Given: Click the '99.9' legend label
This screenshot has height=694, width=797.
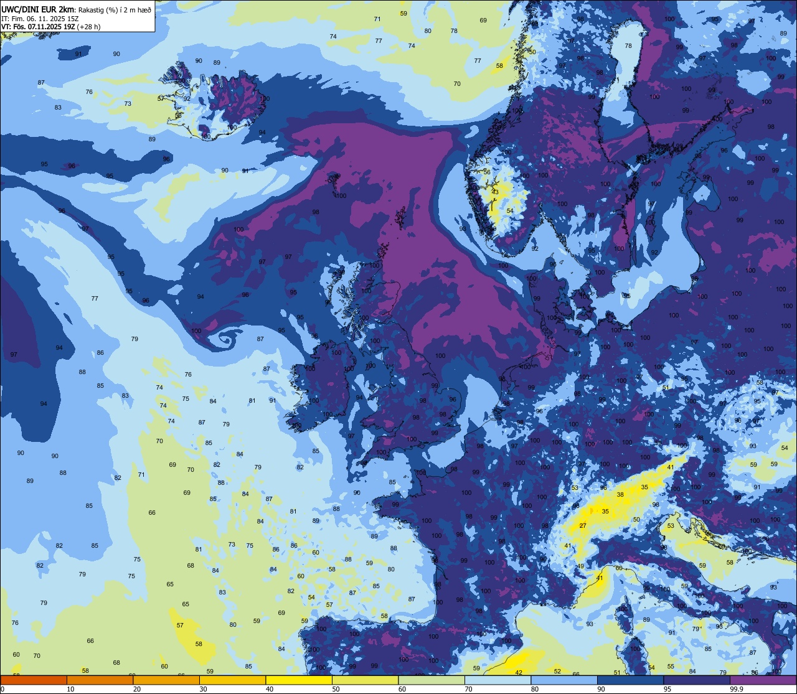Looking at the screenshot, I should click(x=737, y=689).
